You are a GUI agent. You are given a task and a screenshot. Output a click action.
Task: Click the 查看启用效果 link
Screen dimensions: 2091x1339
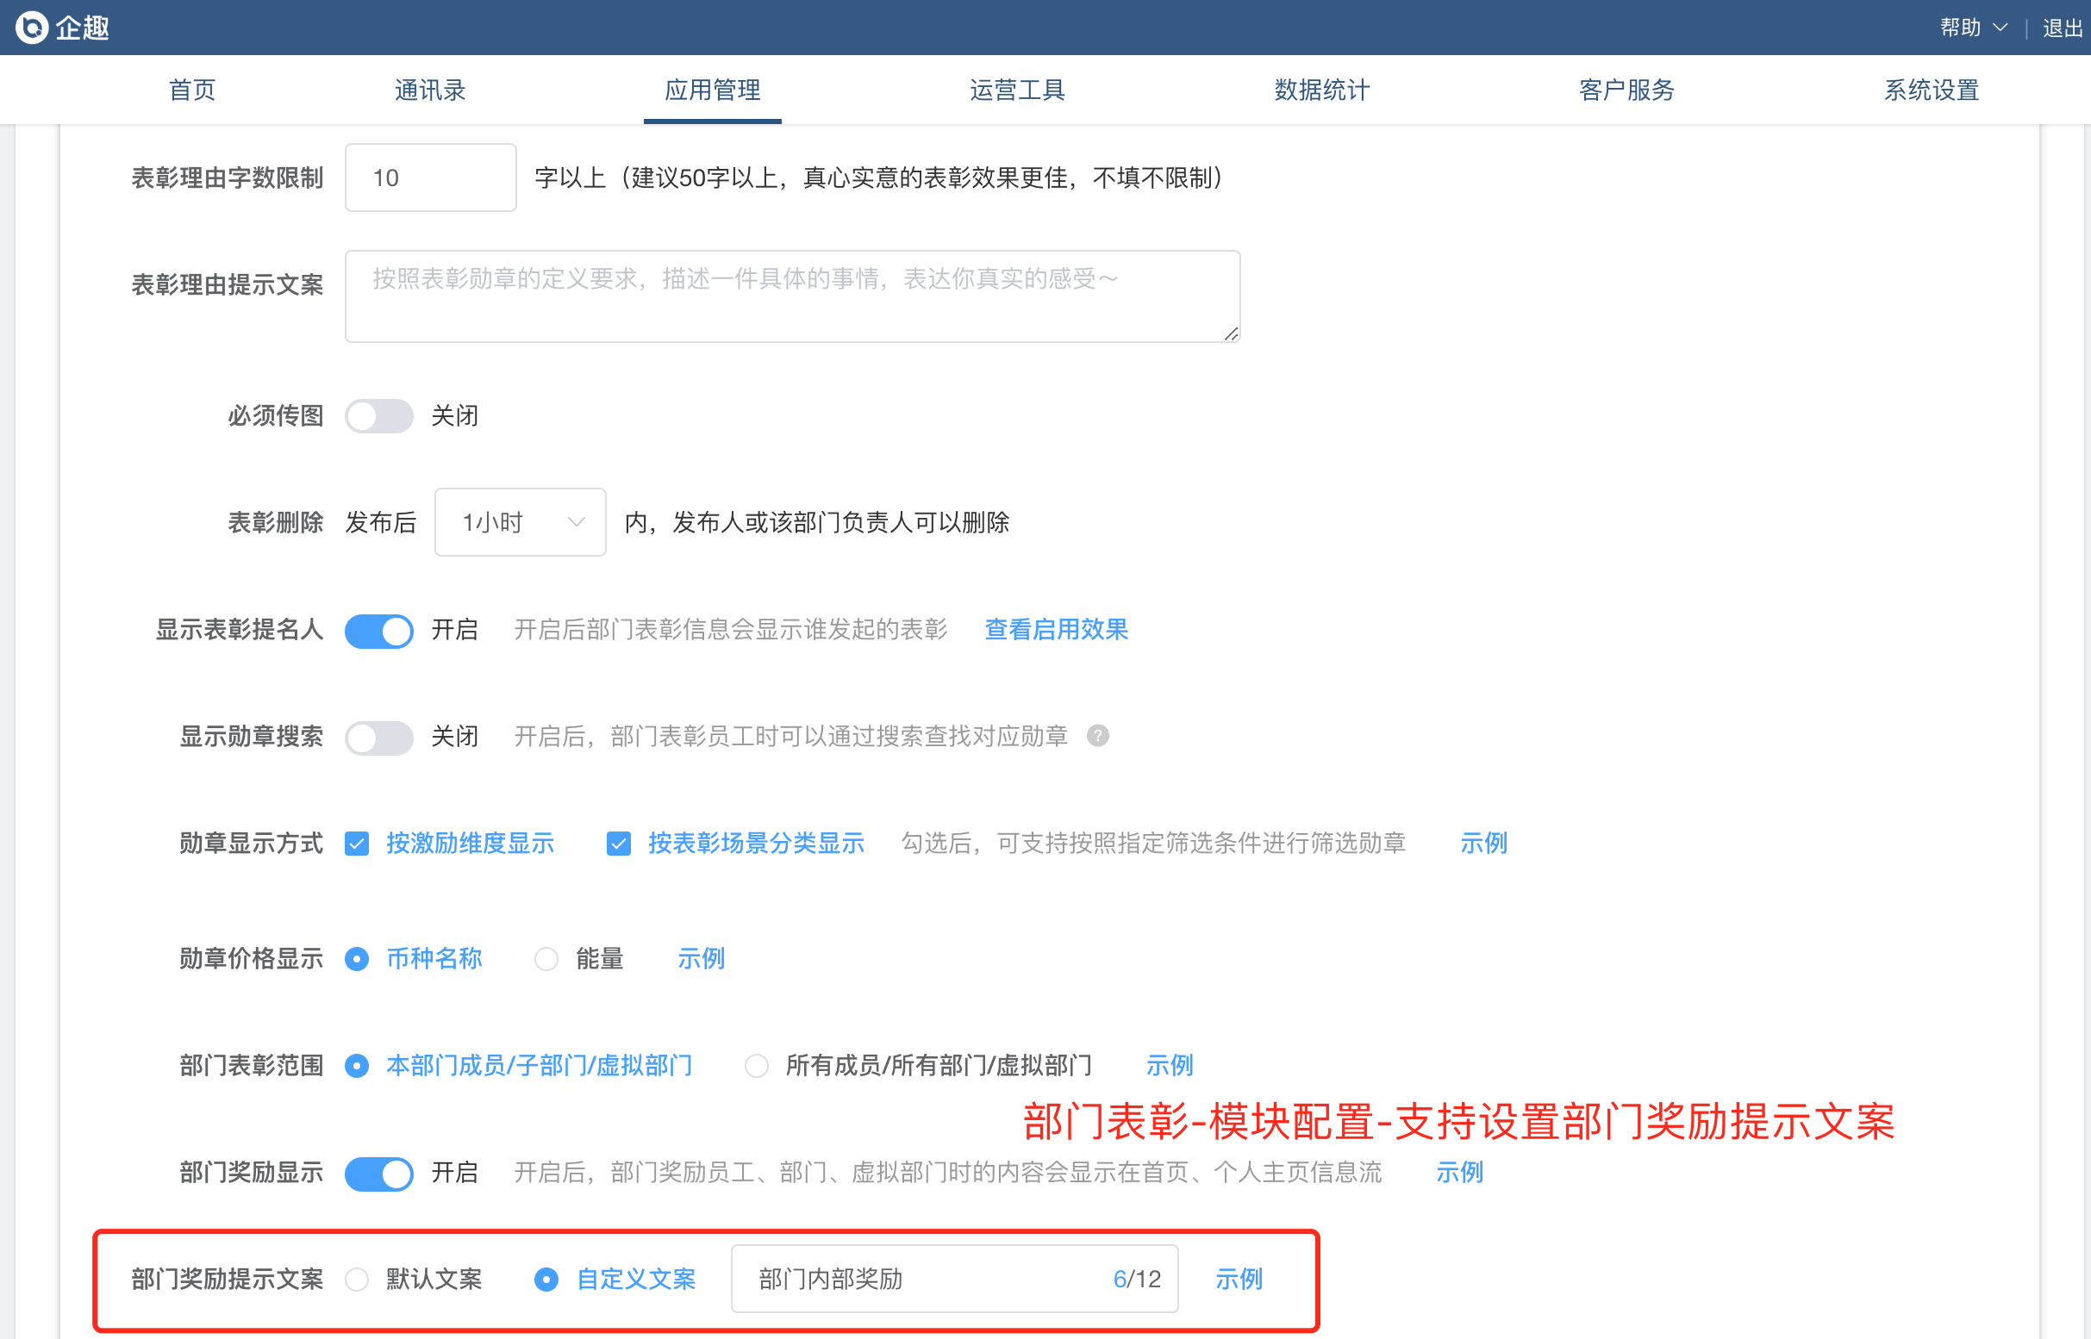[1056, 630]
